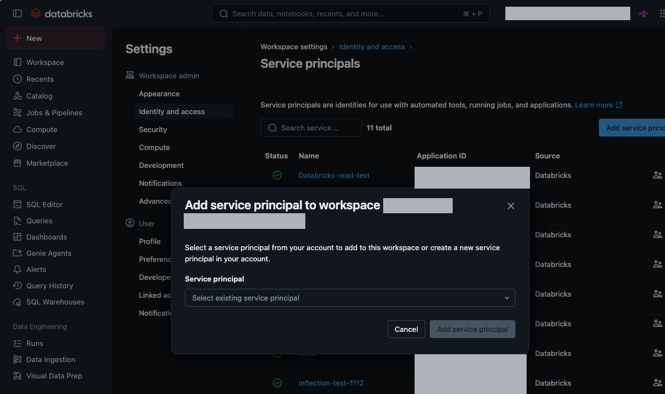
Task: Click the New button
Action: 55,38
